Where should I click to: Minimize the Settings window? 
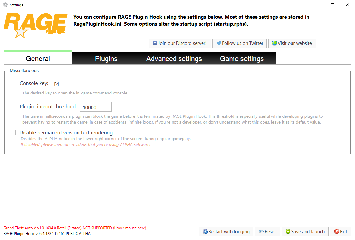coord(318,5)
